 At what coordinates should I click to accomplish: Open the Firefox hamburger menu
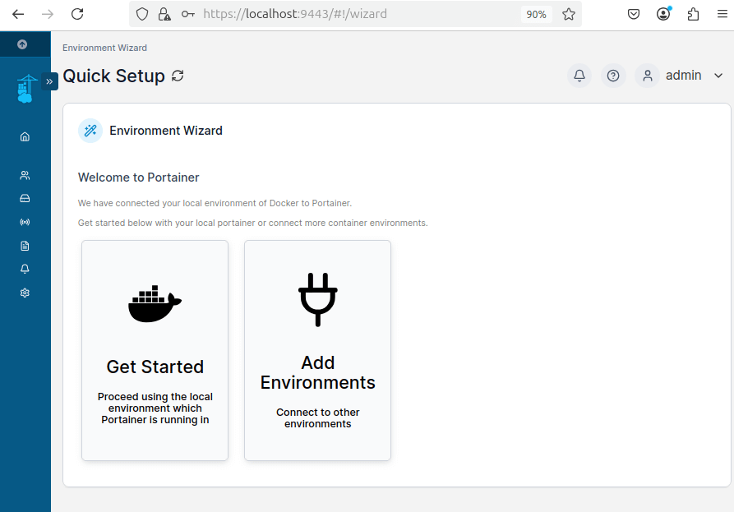pos(722,14)
